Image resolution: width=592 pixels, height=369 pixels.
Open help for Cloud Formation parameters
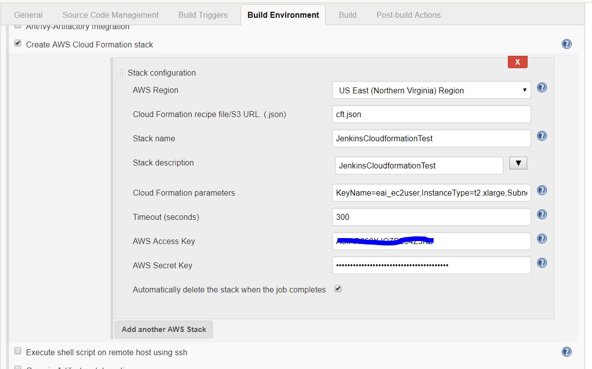click(x=542, y=190)
